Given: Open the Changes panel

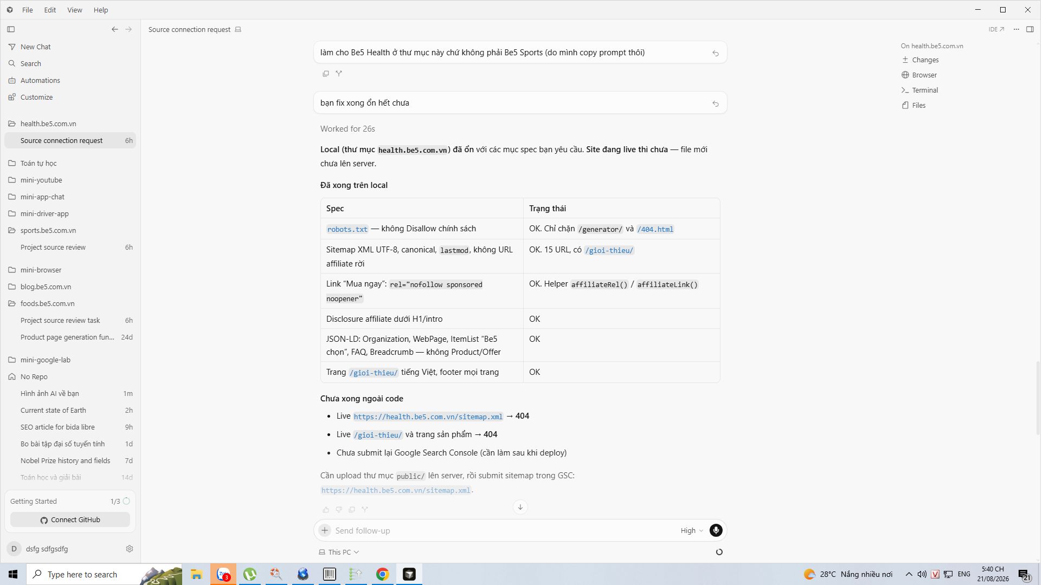Looking at the screenshot, I should coord(920,60).
